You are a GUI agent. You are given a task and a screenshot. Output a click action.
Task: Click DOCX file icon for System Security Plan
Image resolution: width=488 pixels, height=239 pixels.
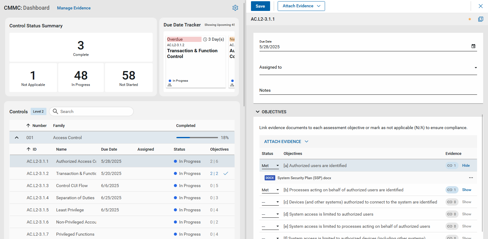(269, 178)
